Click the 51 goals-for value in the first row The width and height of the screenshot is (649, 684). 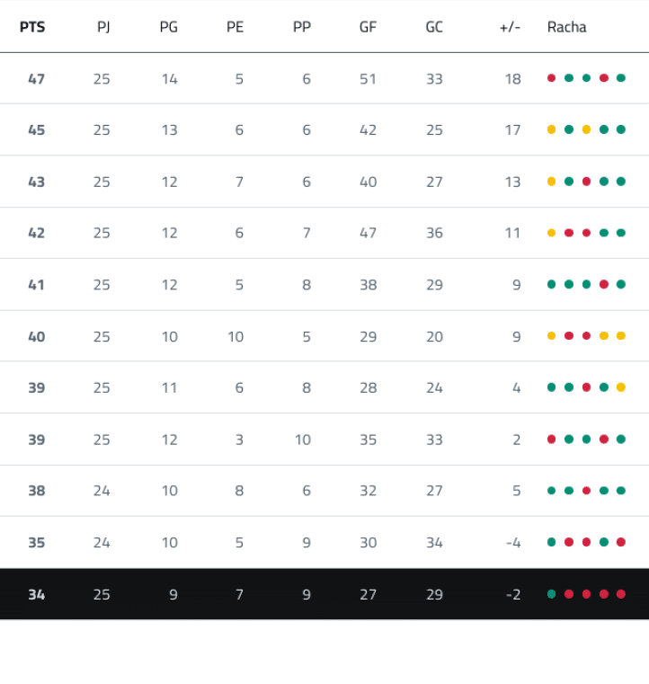click(x=368, y=78)
